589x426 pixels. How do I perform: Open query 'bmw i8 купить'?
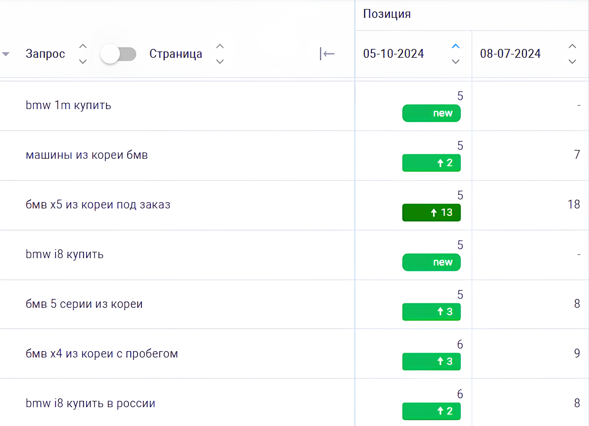pos(64,255)
